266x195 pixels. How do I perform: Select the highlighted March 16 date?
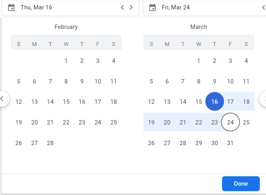click(214, 102)
